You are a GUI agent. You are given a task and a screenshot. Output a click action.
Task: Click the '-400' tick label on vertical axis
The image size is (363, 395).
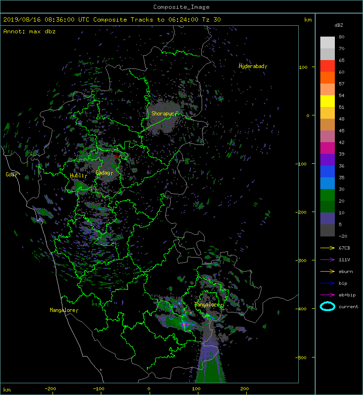tap(301, 309)
